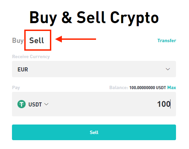Click the Receive Currency label

pyautogui.click(x=31, y=56)
